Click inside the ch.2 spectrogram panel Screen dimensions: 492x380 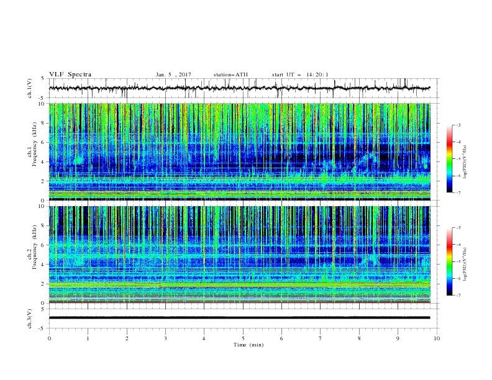[x=239, y=255]
